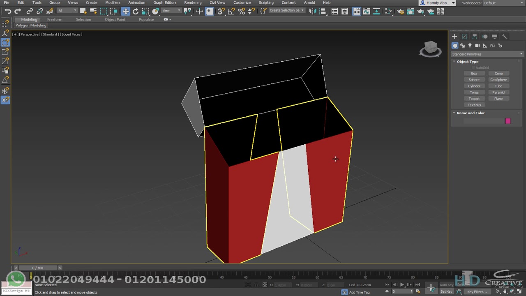526x296 pixels.
Task: Open the Hamdy Abo user account menu
Action: tap(437, 3)
